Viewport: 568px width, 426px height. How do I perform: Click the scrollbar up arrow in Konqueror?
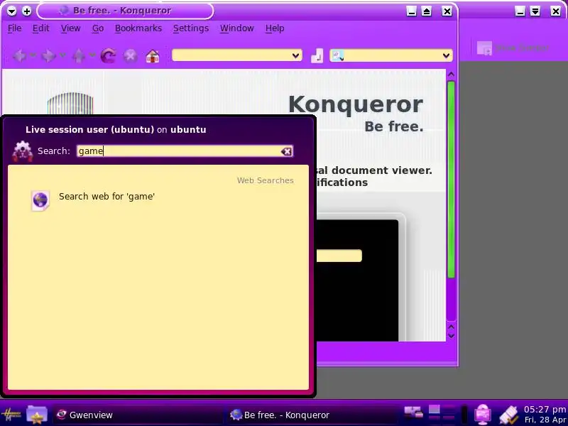451,75
